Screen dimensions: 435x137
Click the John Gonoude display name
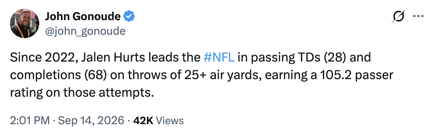(x=83, y=16)
